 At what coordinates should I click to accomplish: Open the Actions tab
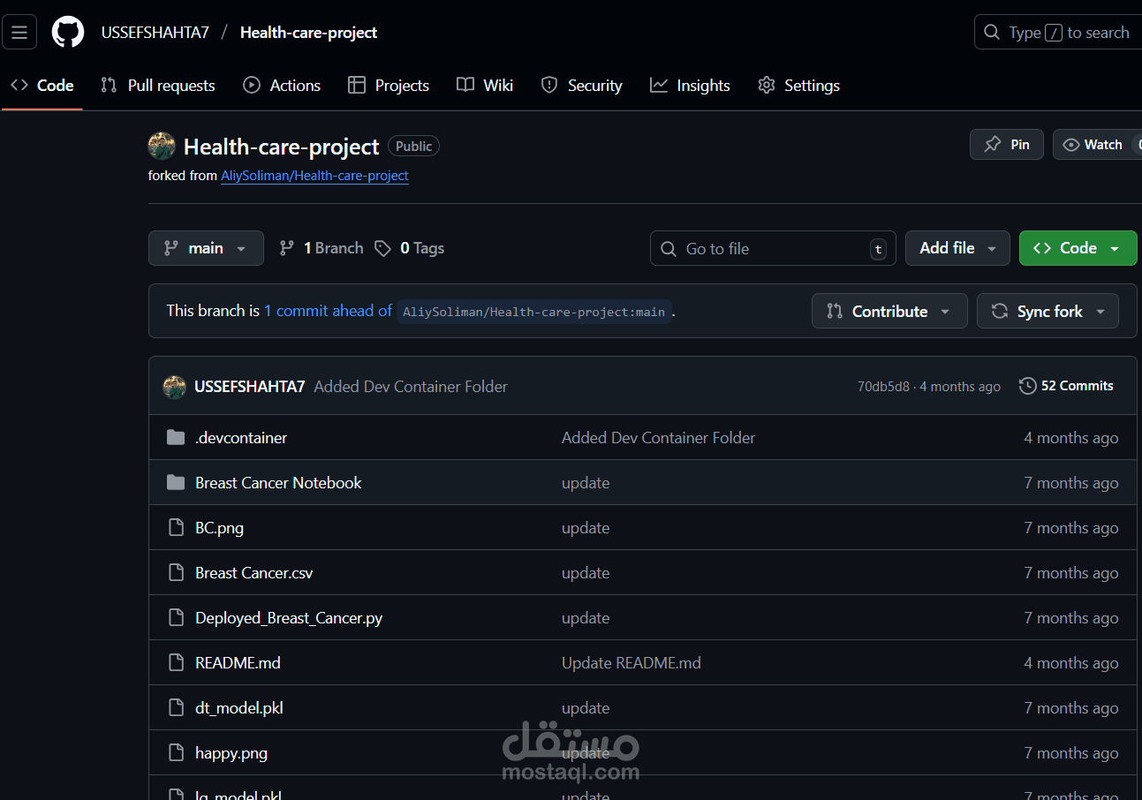[x=282, y=86]
